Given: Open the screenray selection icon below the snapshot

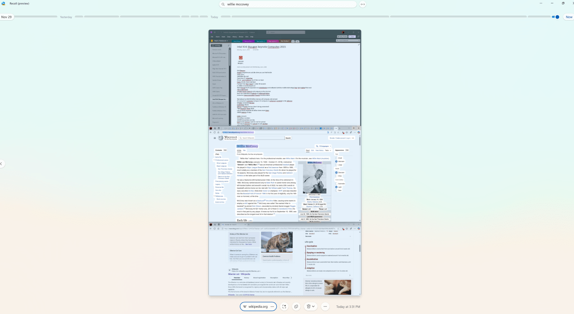Looking at the screenshot, I should pos(284,306).
